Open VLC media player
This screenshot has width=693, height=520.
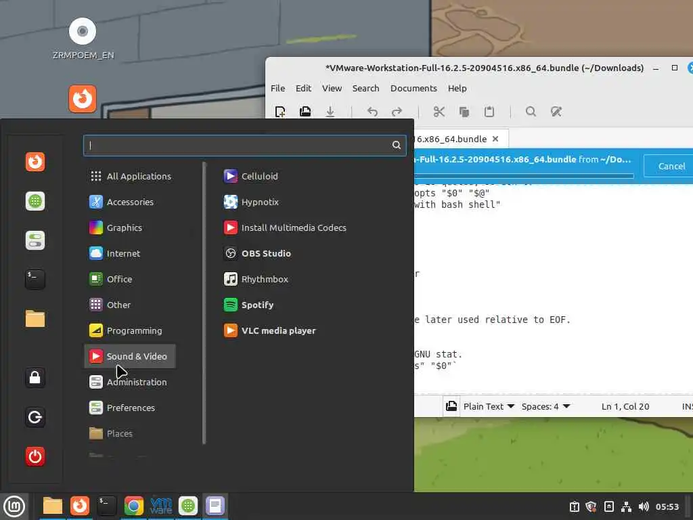tap(269, 330)
